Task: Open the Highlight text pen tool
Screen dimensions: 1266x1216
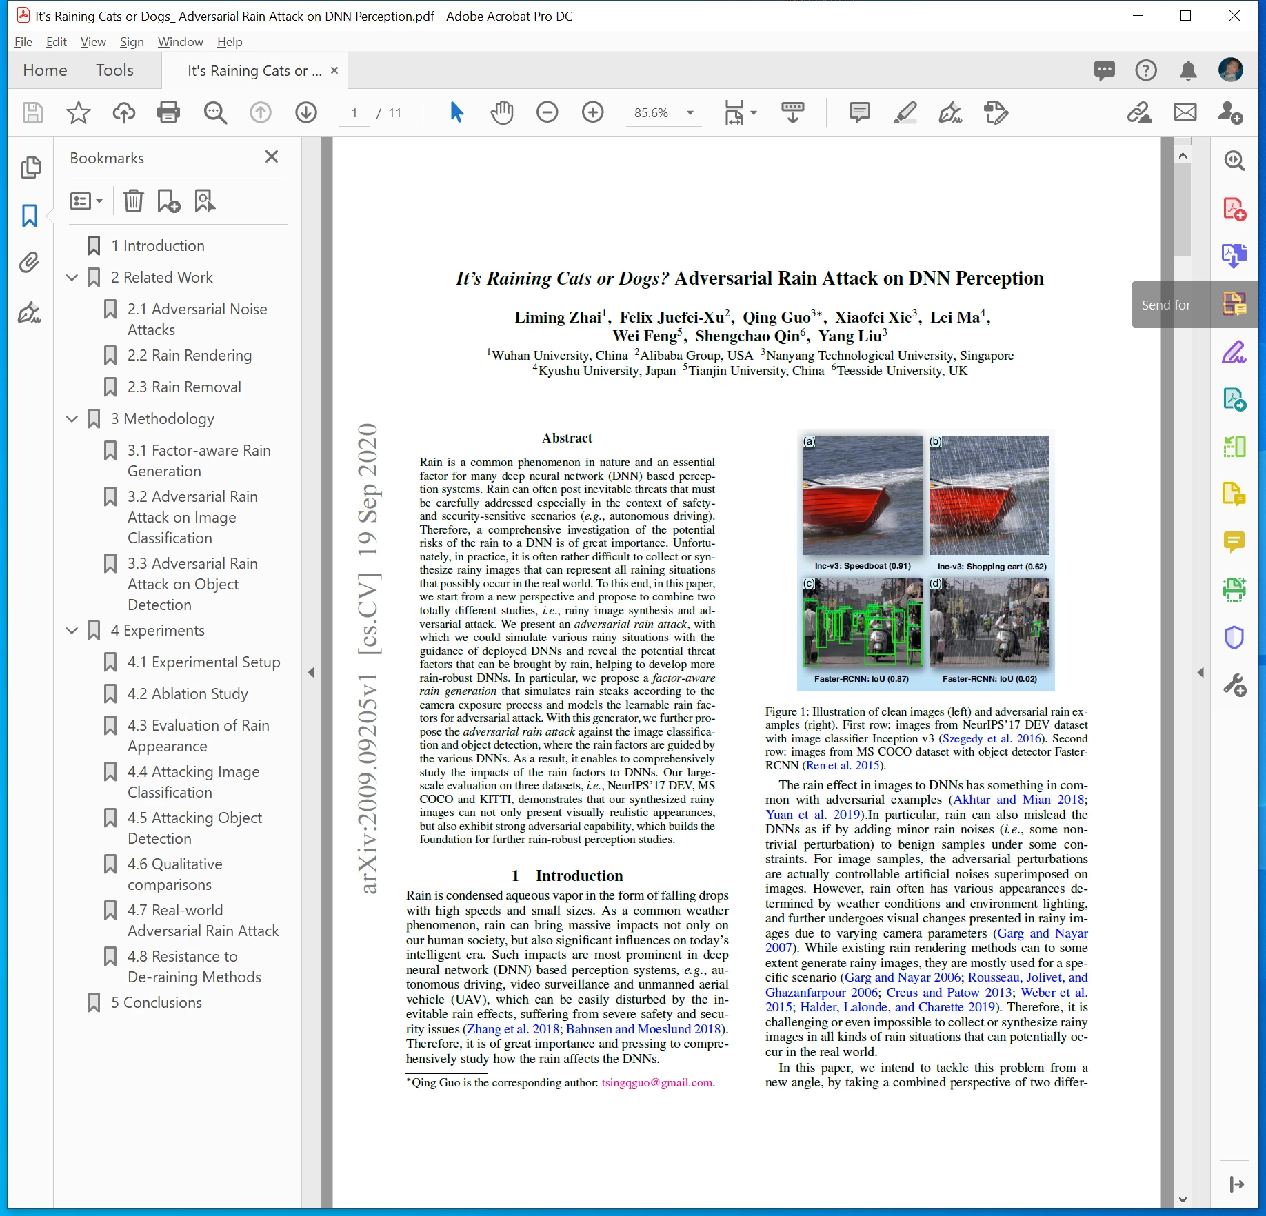Action: click(x=905, y=112)
